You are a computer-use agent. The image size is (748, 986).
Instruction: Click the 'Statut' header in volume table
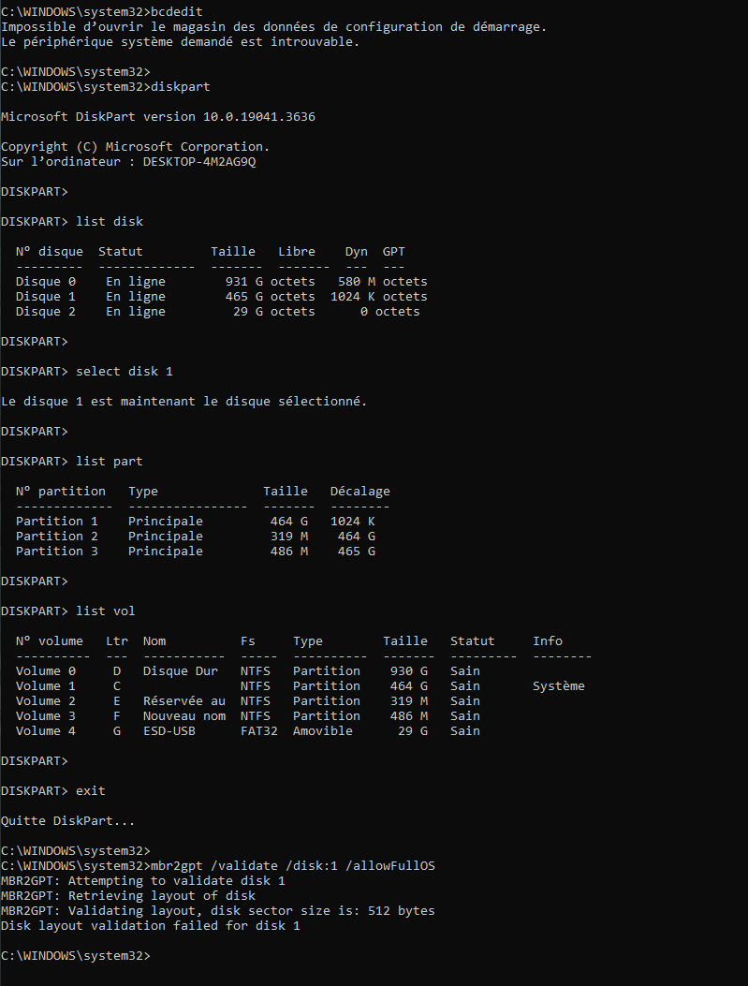[x=472, y=641]
